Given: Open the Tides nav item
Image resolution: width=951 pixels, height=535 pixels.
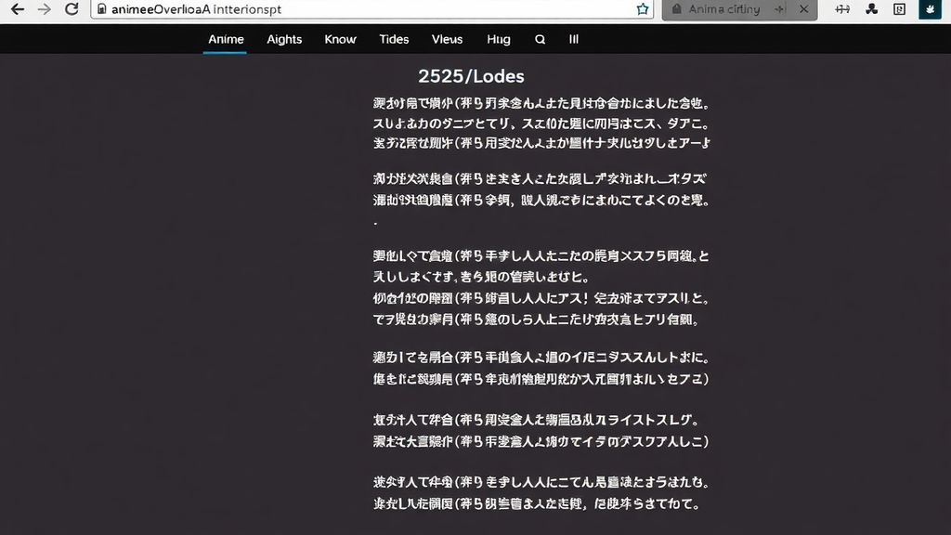Looking at the screenshot, I should pos(394,39).
